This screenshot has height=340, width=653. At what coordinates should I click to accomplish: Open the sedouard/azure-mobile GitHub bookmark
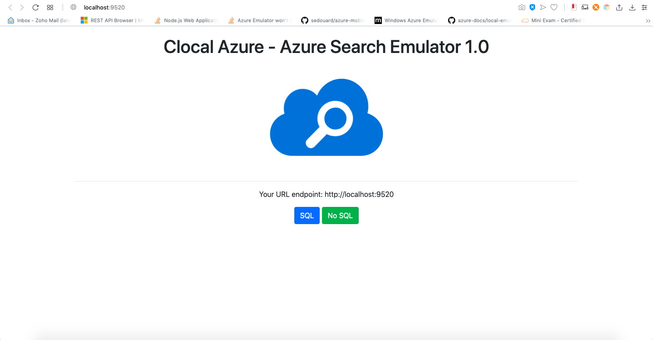click(334, 20)
